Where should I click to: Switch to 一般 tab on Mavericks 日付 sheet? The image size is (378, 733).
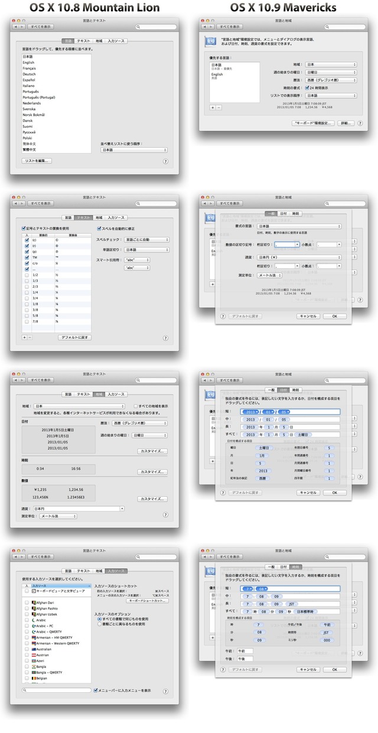(271, 390)
